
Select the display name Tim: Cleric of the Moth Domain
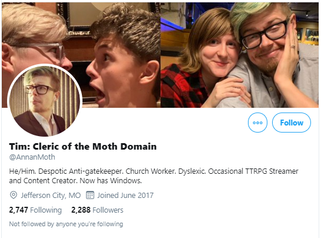click(x=83, y=147)
